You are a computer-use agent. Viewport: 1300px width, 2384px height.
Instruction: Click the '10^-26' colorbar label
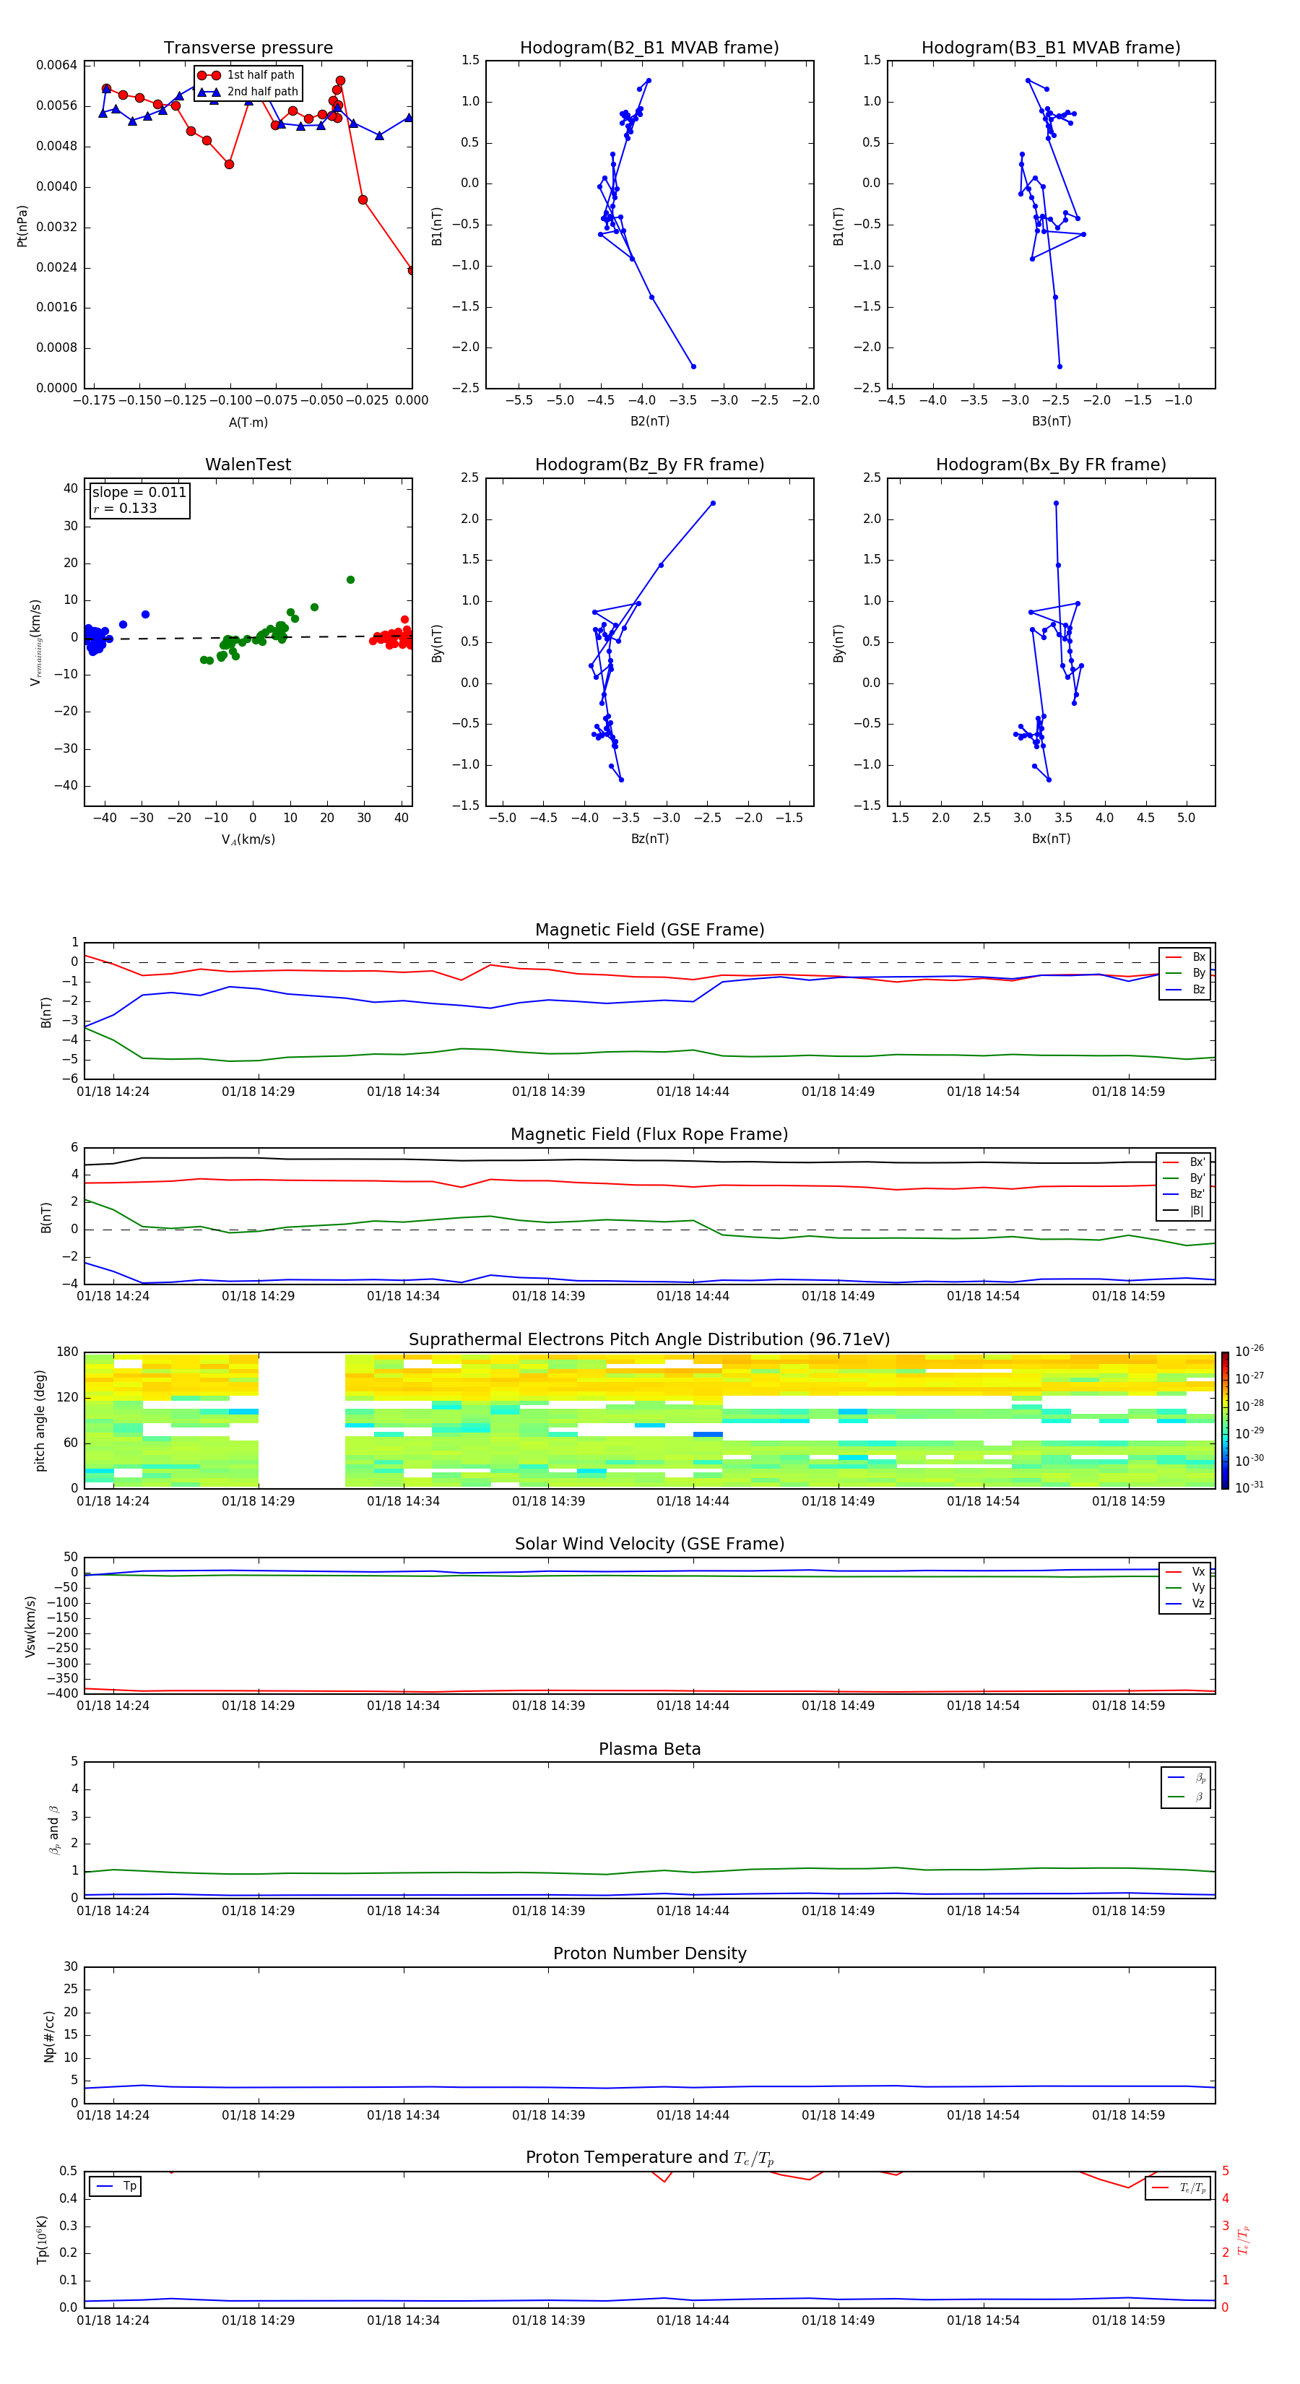1249,1351
